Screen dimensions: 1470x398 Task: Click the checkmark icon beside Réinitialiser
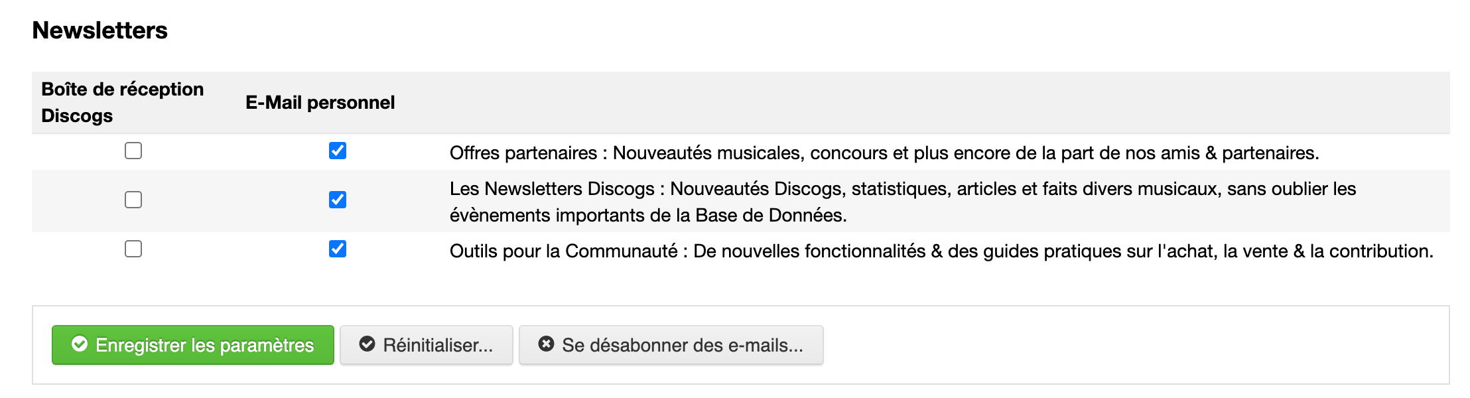tap(367, 344)
